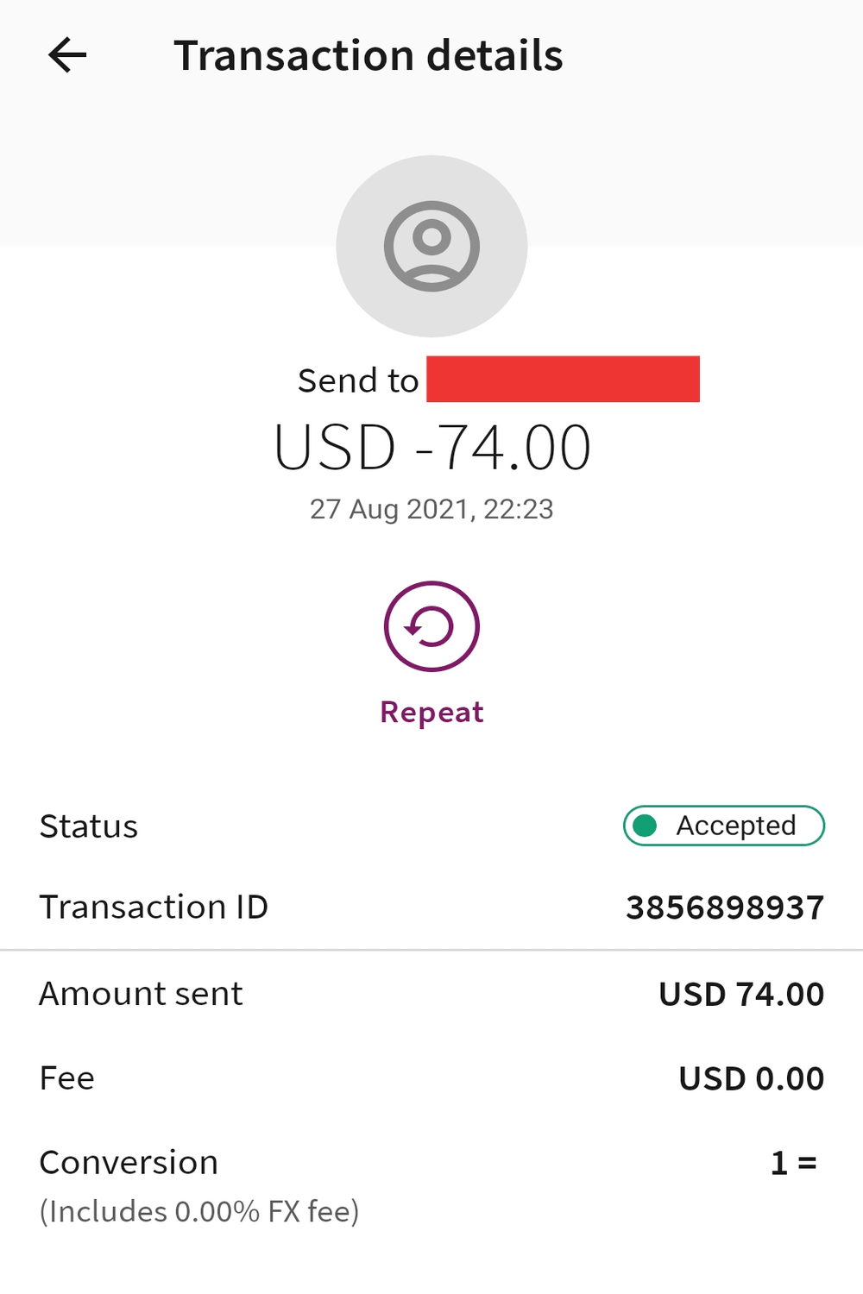The height and width of the screenshot is (1294, 863).
Task: Tap the back arrow icon
Action: (67, 55)
